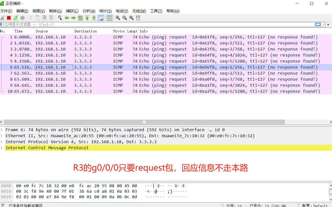Sort by Time column header
The height and width of the screenshot is (207, 332).
(24, 31)
